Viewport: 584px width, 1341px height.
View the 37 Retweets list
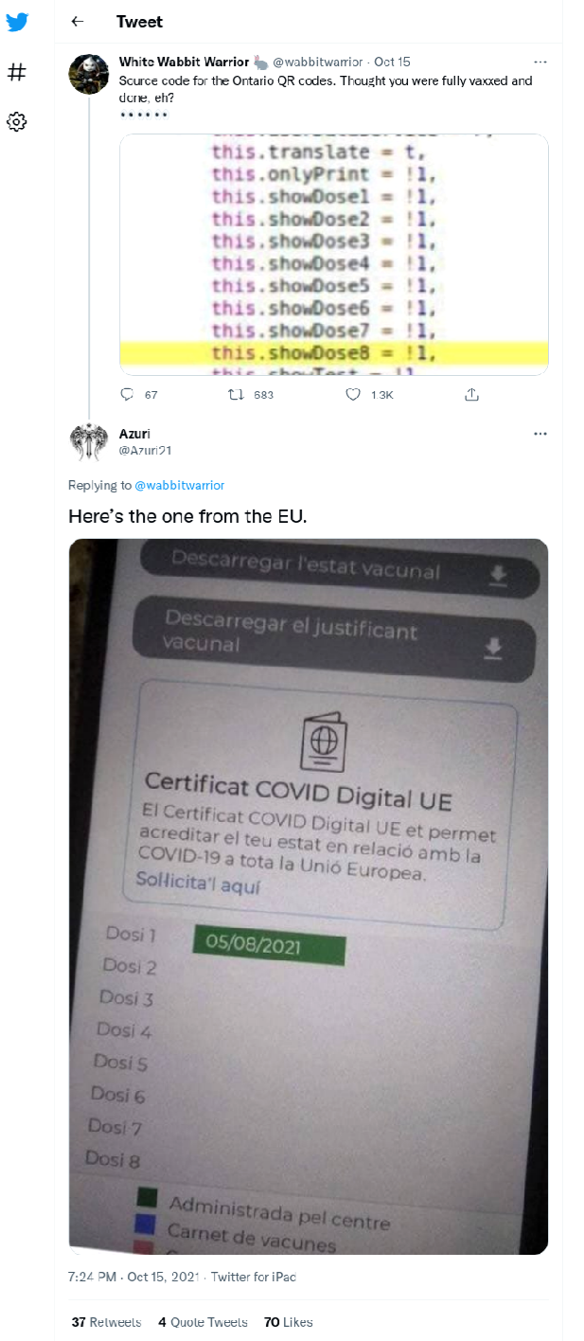[106, 1322]
